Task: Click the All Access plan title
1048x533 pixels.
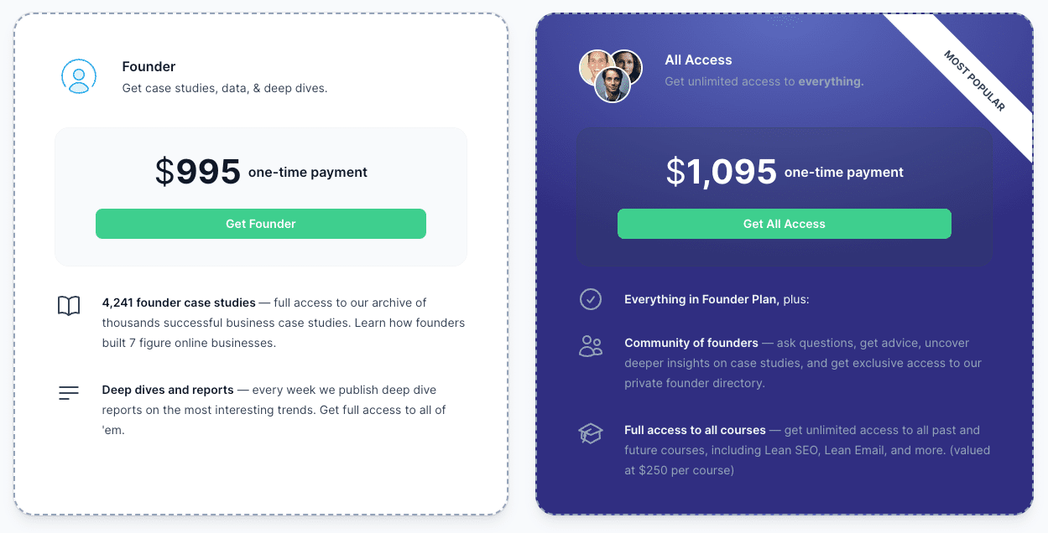Action: tap(698, 60)
